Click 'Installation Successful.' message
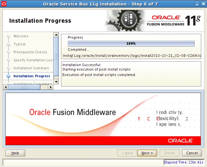Image resolution: width=207 pixels, height=167 pixels. (82, 65)
